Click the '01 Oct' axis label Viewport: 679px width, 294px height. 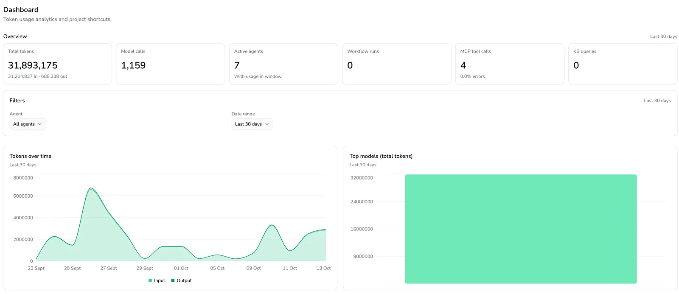[181, 268]
